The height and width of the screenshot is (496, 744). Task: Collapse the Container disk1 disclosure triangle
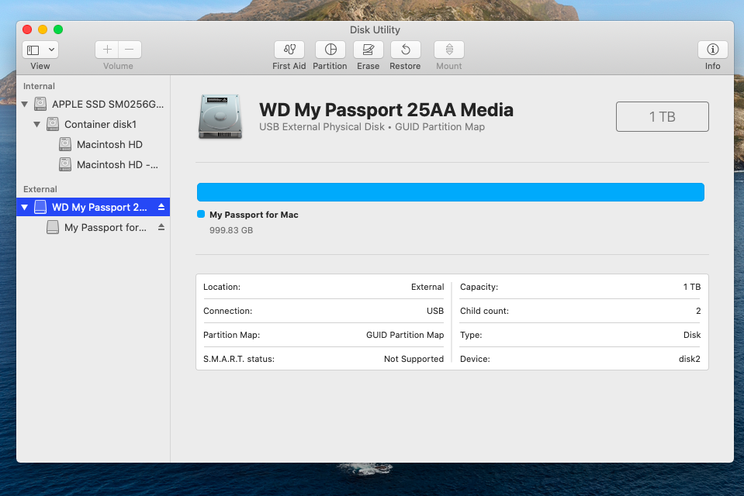pyautogui.click(x=37, y=124)
